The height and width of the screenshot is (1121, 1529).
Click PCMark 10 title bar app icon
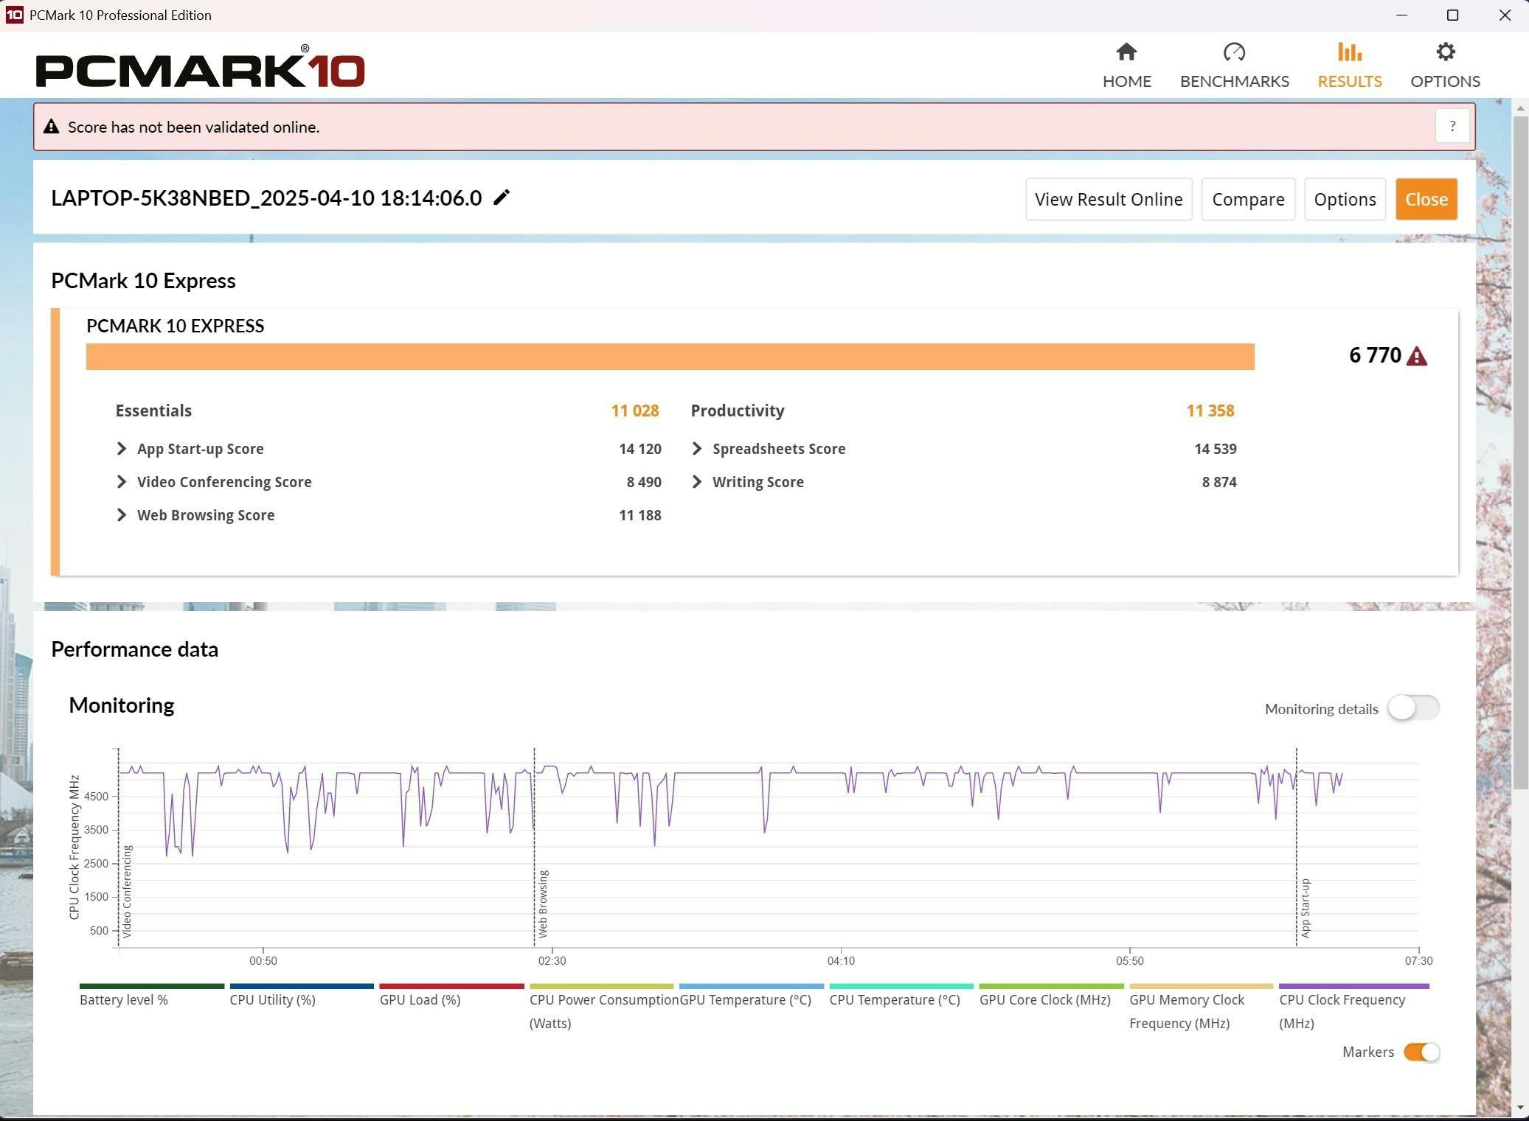14,15
